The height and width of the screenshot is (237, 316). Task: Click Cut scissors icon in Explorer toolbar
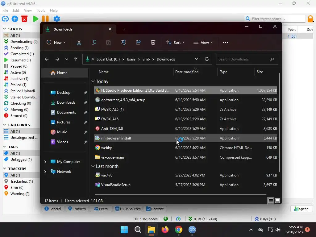click(x=79, y=43)
